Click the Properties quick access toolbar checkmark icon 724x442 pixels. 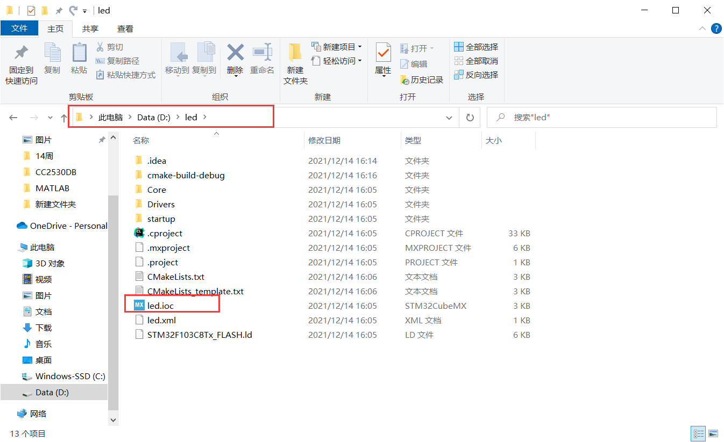[31, 10]
